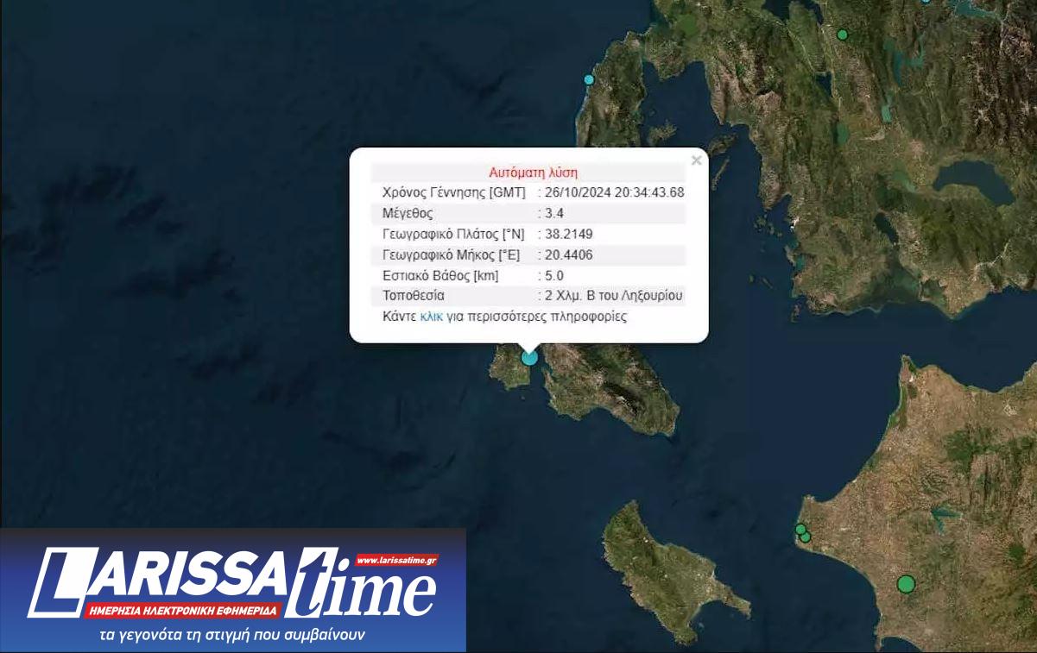Close the earthquake info popup

[696, 160]
